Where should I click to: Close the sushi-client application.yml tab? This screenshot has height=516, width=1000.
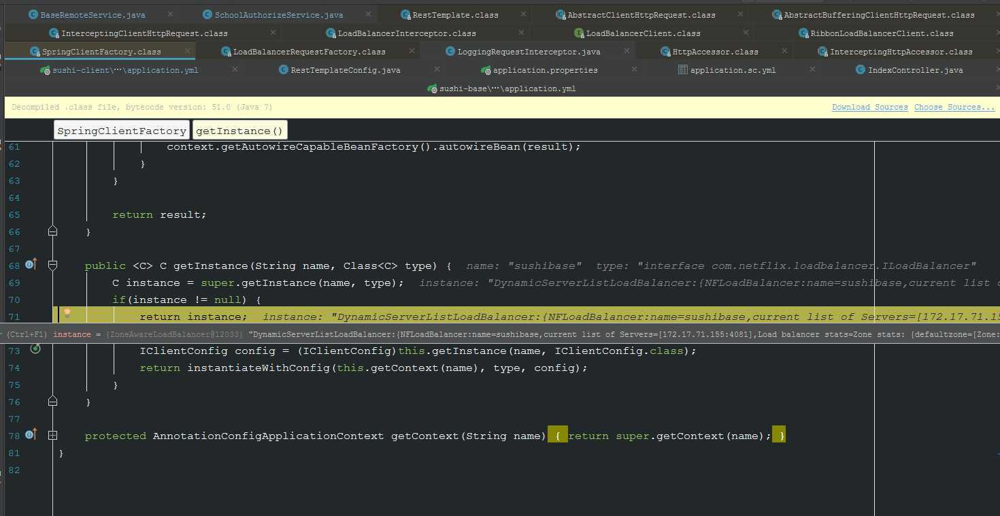coord(235,69)
